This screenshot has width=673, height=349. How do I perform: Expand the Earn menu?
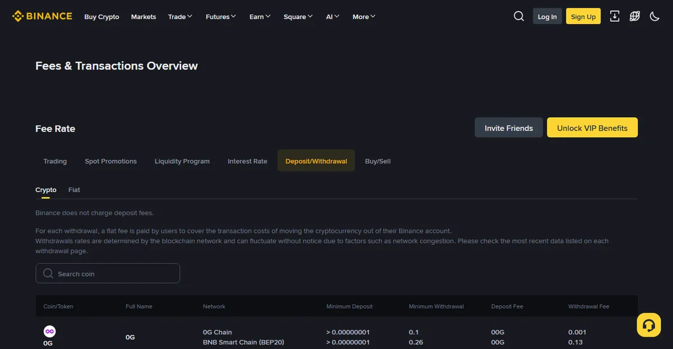tap(260, 17)
